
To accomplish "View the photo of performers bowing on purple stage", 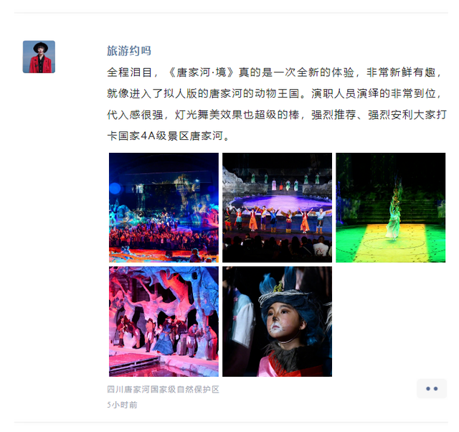I will pyautogui.click(x=278, y=207).
